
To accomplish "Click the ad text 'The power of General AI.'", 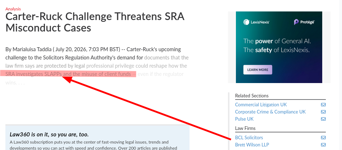I will click(x=277, y=41).
